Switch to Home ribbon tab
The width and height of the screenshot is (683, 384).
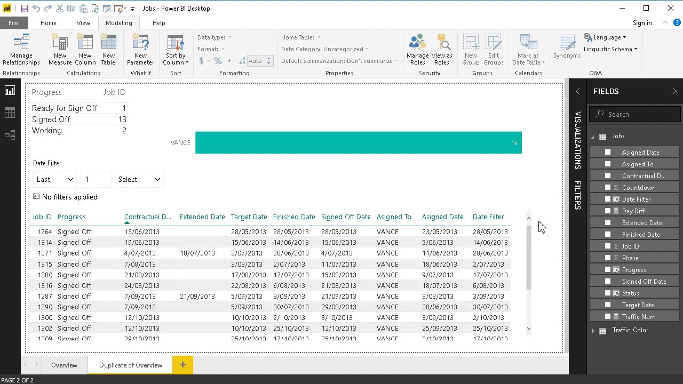tap(48, 23)
